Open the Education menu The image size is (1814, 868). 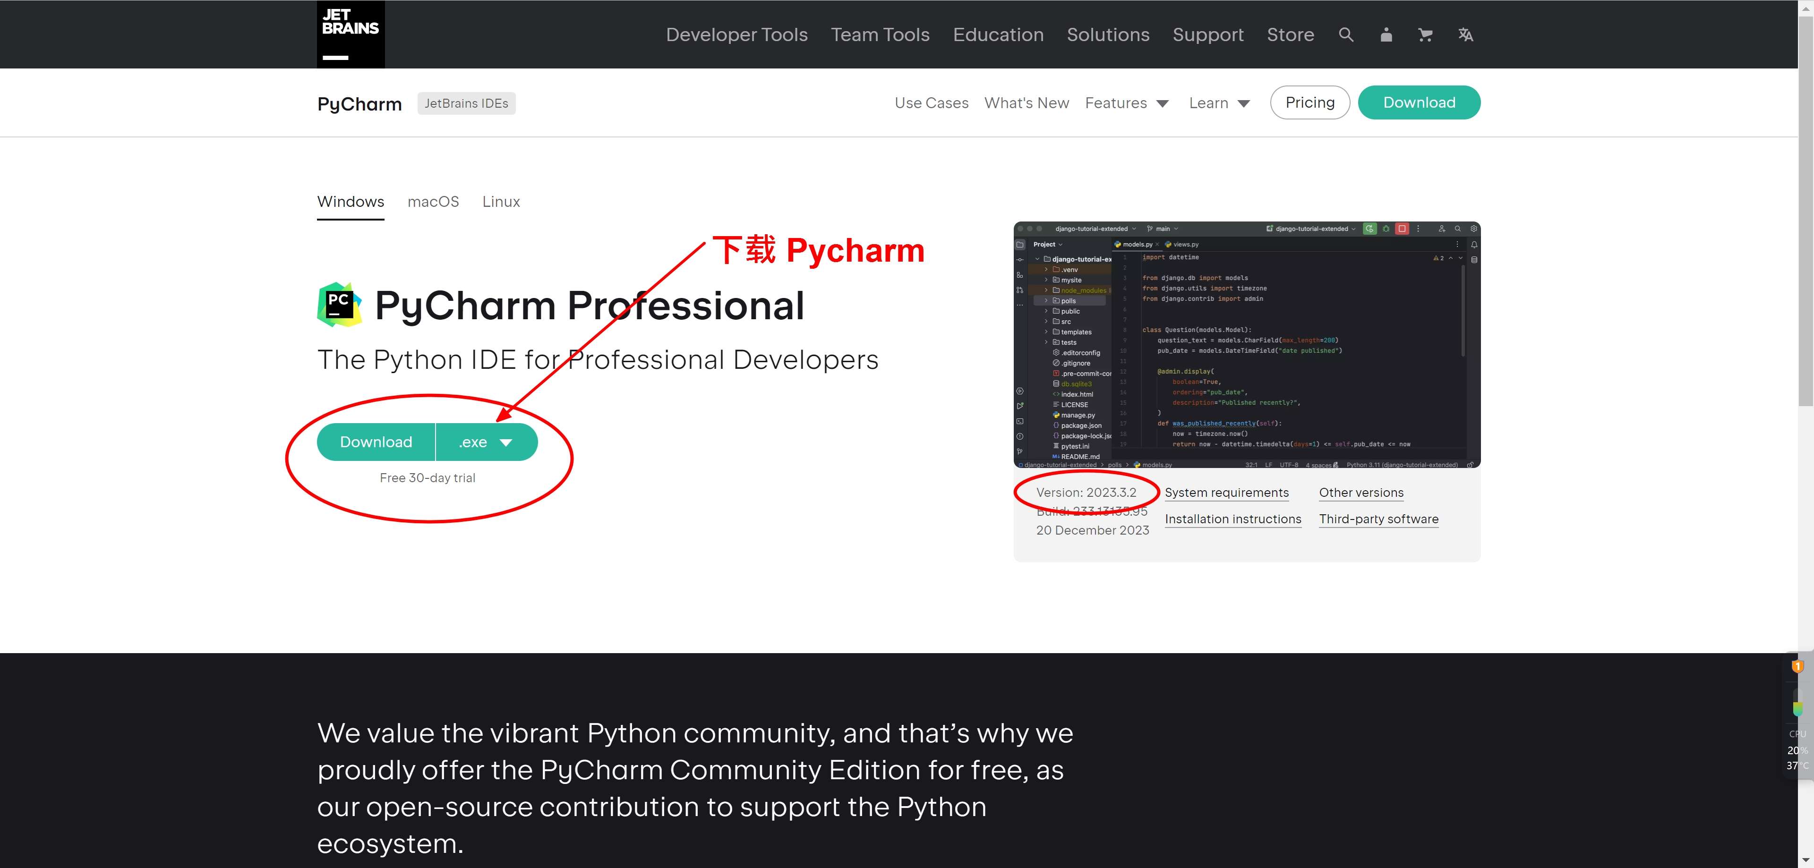[x=998, y=34]
